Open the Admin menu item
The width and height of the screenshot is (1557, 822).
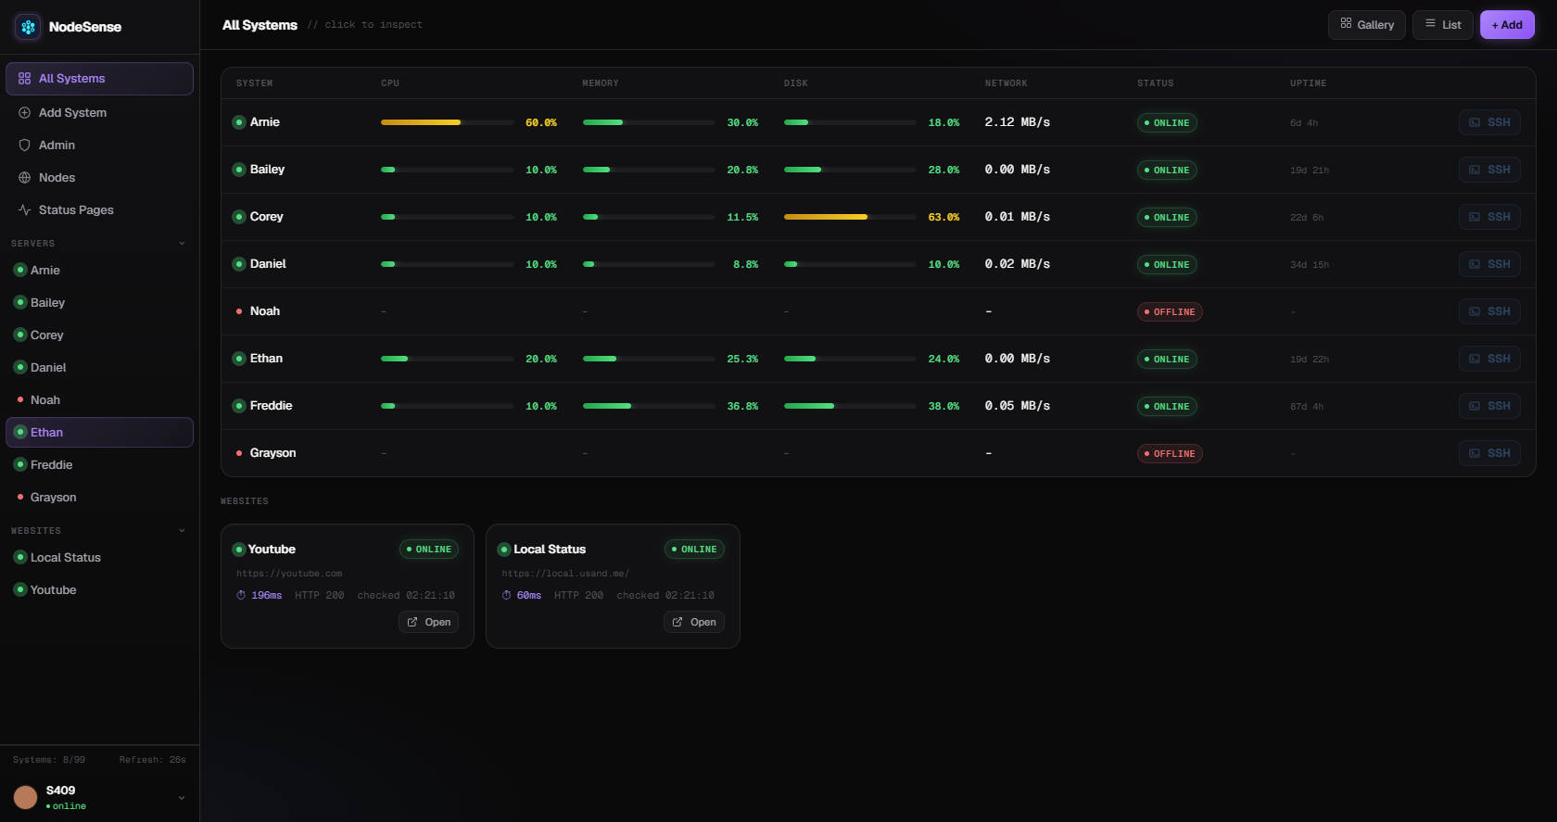click(99, 145)
